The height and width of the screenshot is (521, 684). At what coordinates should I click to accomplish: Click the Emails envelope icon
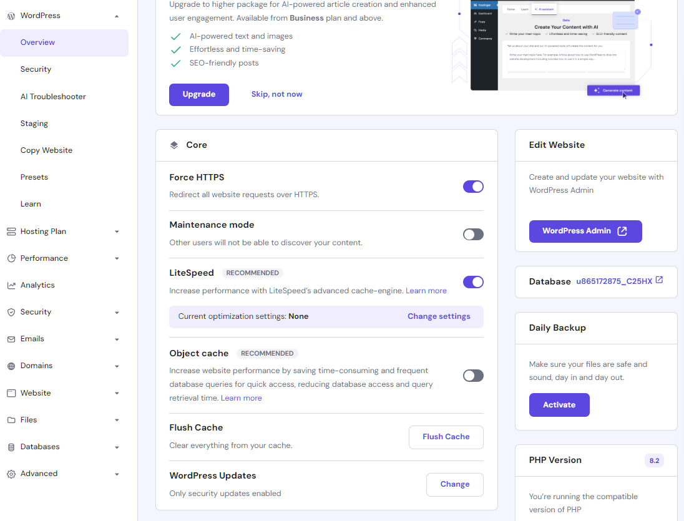[x=10, y=339]
